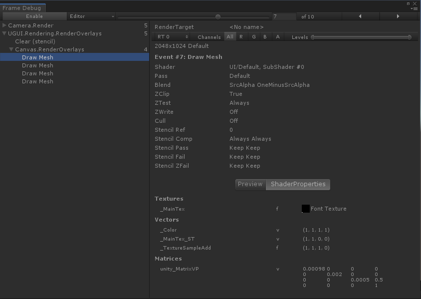This screenshot has width=421, height=299.
Task: Show only the A channel
Action: coord(278,37)
